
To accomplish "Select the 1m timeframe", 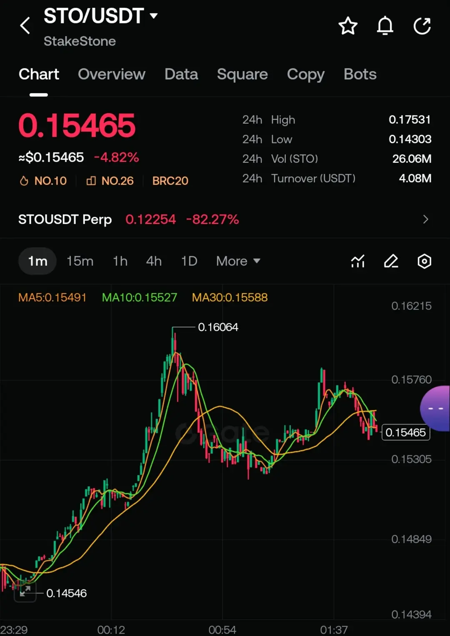I will pos(37,261).
